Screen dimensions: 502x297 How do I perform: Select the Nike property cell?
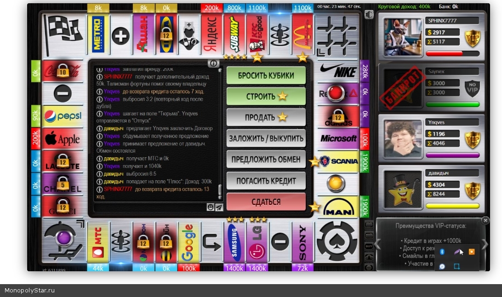[x=338, y=71]
